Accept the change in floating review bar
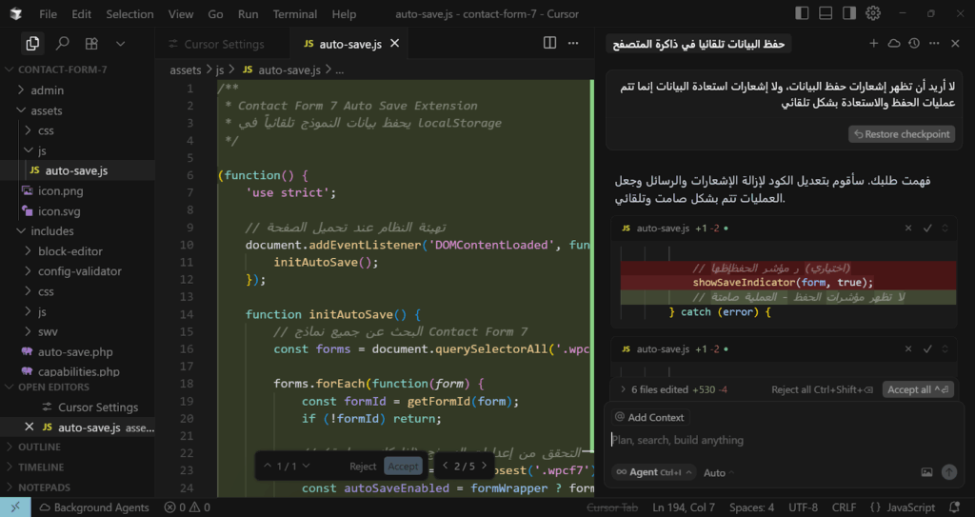975x517 pixels. coord(403,466)
